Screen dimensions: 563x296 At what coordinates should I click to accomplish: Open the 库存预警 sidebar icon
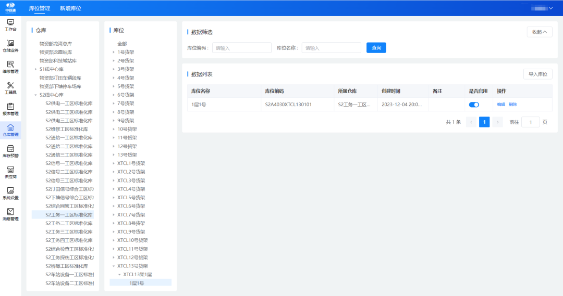click(10, 151)
